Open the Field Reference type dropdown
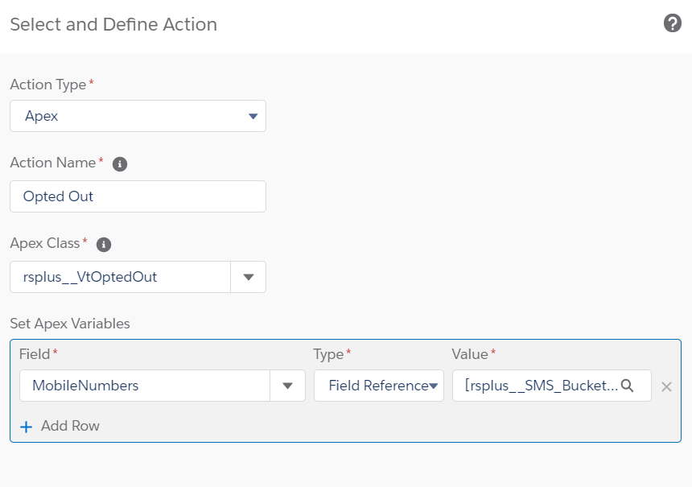The image size is (692, 487). 378,386
